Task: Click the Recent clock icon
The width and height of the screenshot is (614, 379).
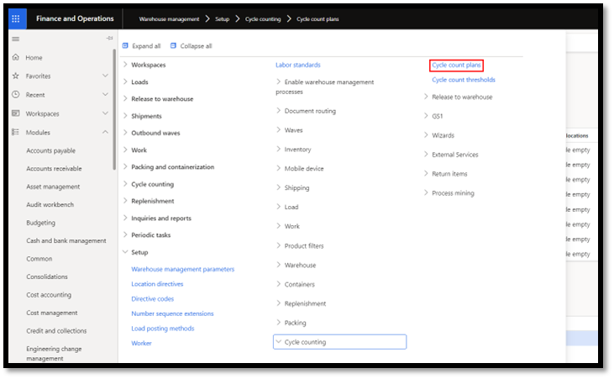Action: tap(16, 94)
